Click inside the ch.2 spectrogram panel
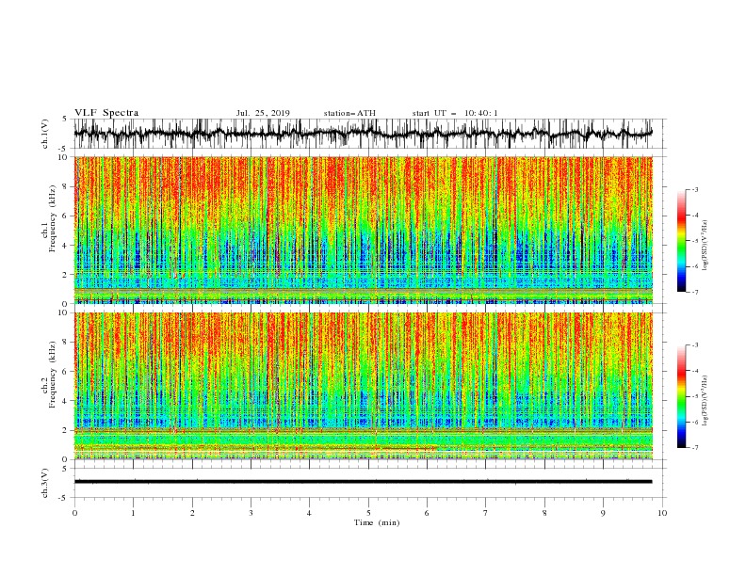The width and height of the screenshot is (746, 576). click(363, 386)
